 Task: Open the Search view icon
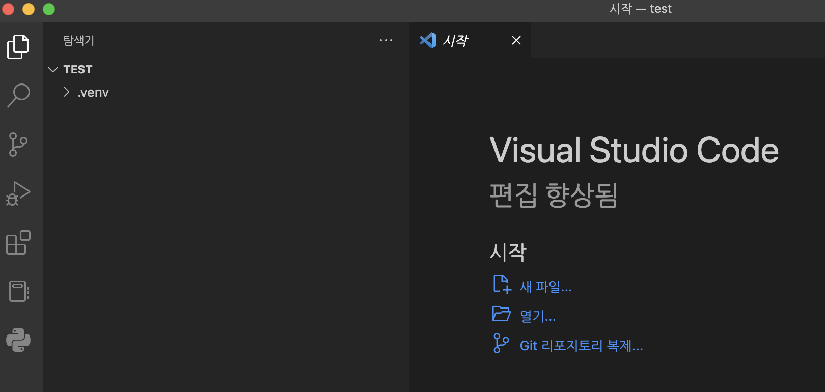pos(18,95)
